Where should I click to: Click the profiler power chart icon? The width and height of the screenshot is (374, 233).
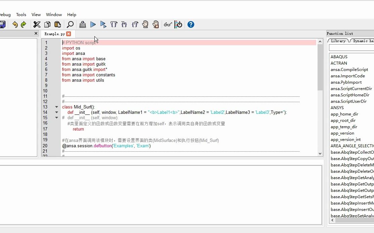click(178, 24)
